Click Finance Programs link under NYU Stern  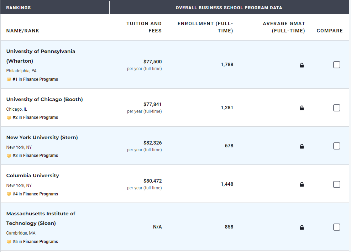pyautogui.click(x=41, y=155)
